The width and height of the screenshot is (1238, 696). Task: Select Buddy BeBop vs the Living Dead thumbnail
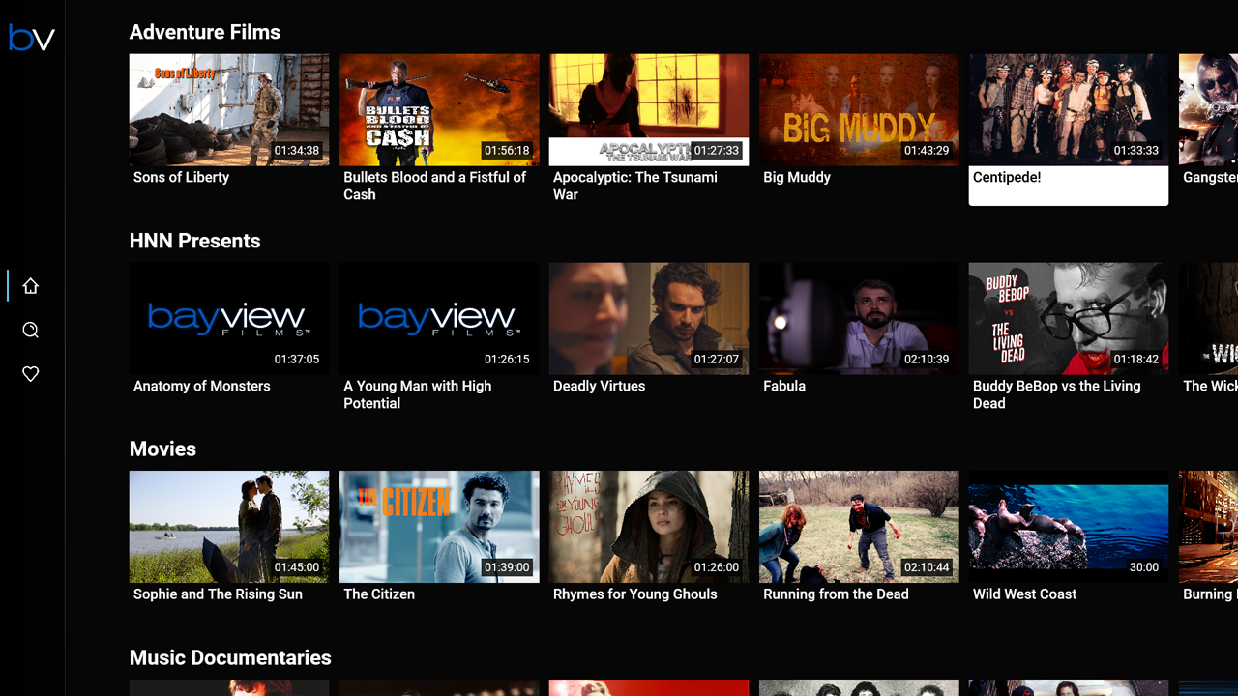point(1068,318)
